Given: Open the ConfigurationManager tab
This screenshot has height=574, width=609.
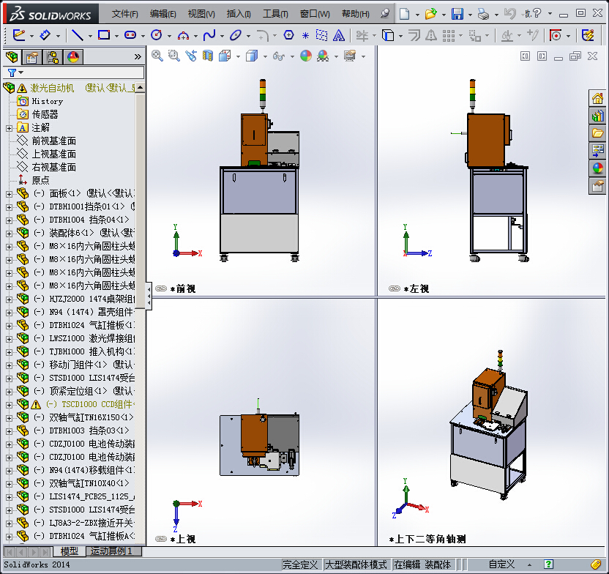Looking at the screenshot, I should [53, 57].
